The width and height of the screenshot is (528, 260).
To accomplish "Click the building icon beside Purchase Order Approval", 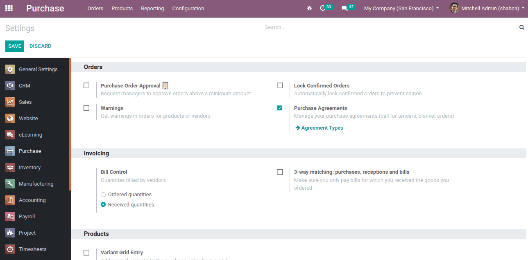I will [165, 85].
